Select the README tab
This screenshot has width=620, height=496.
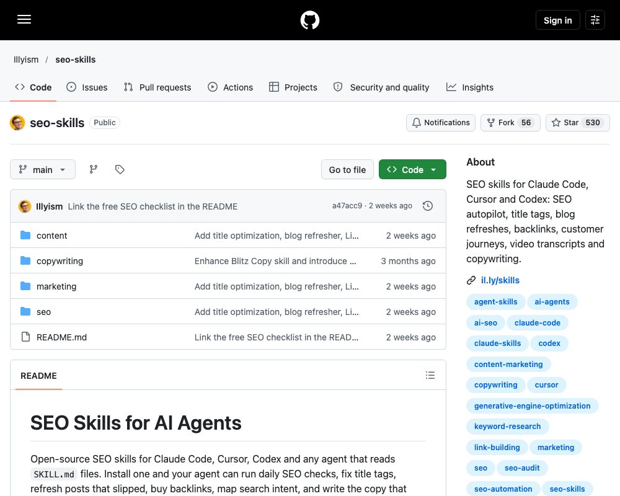tap(38, 376)
